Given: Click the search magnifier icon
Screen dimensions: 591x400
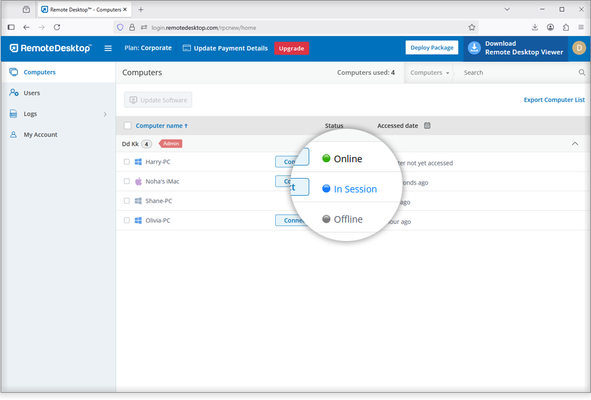Looking at the screenshot, I should (582, 73).
